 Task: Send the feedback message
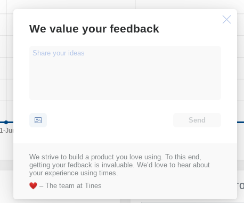(x=197, y=120)
